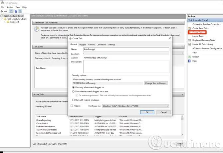
Task: Open the Help menu
Action: pos(24,7)
